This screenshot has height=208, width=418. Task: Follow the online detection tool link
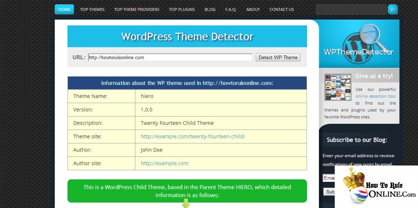(x=376, y=96)
